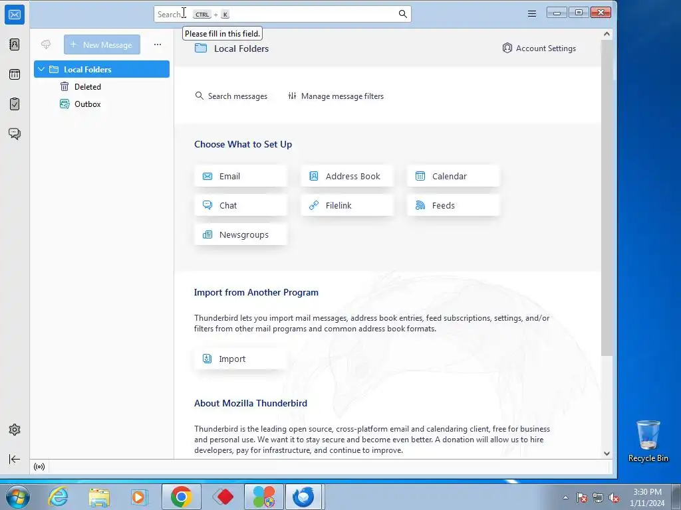Show hidden system tray icons
This screenshot has width=681, height=510.
[565, 497]
